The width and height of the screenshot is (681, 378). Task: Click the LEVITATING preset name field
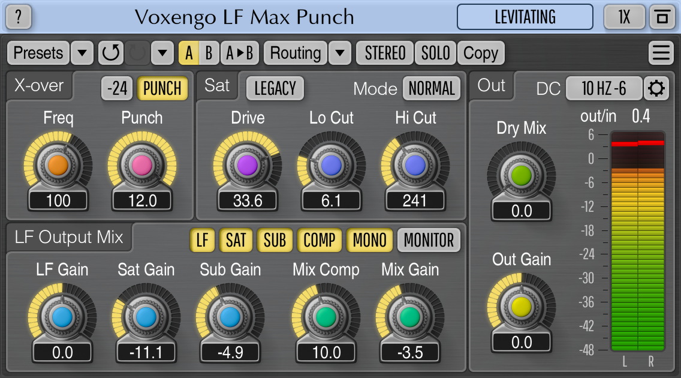coord(524,16)
